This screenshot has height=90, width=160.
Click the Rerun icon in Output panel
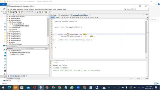(51, 62)
